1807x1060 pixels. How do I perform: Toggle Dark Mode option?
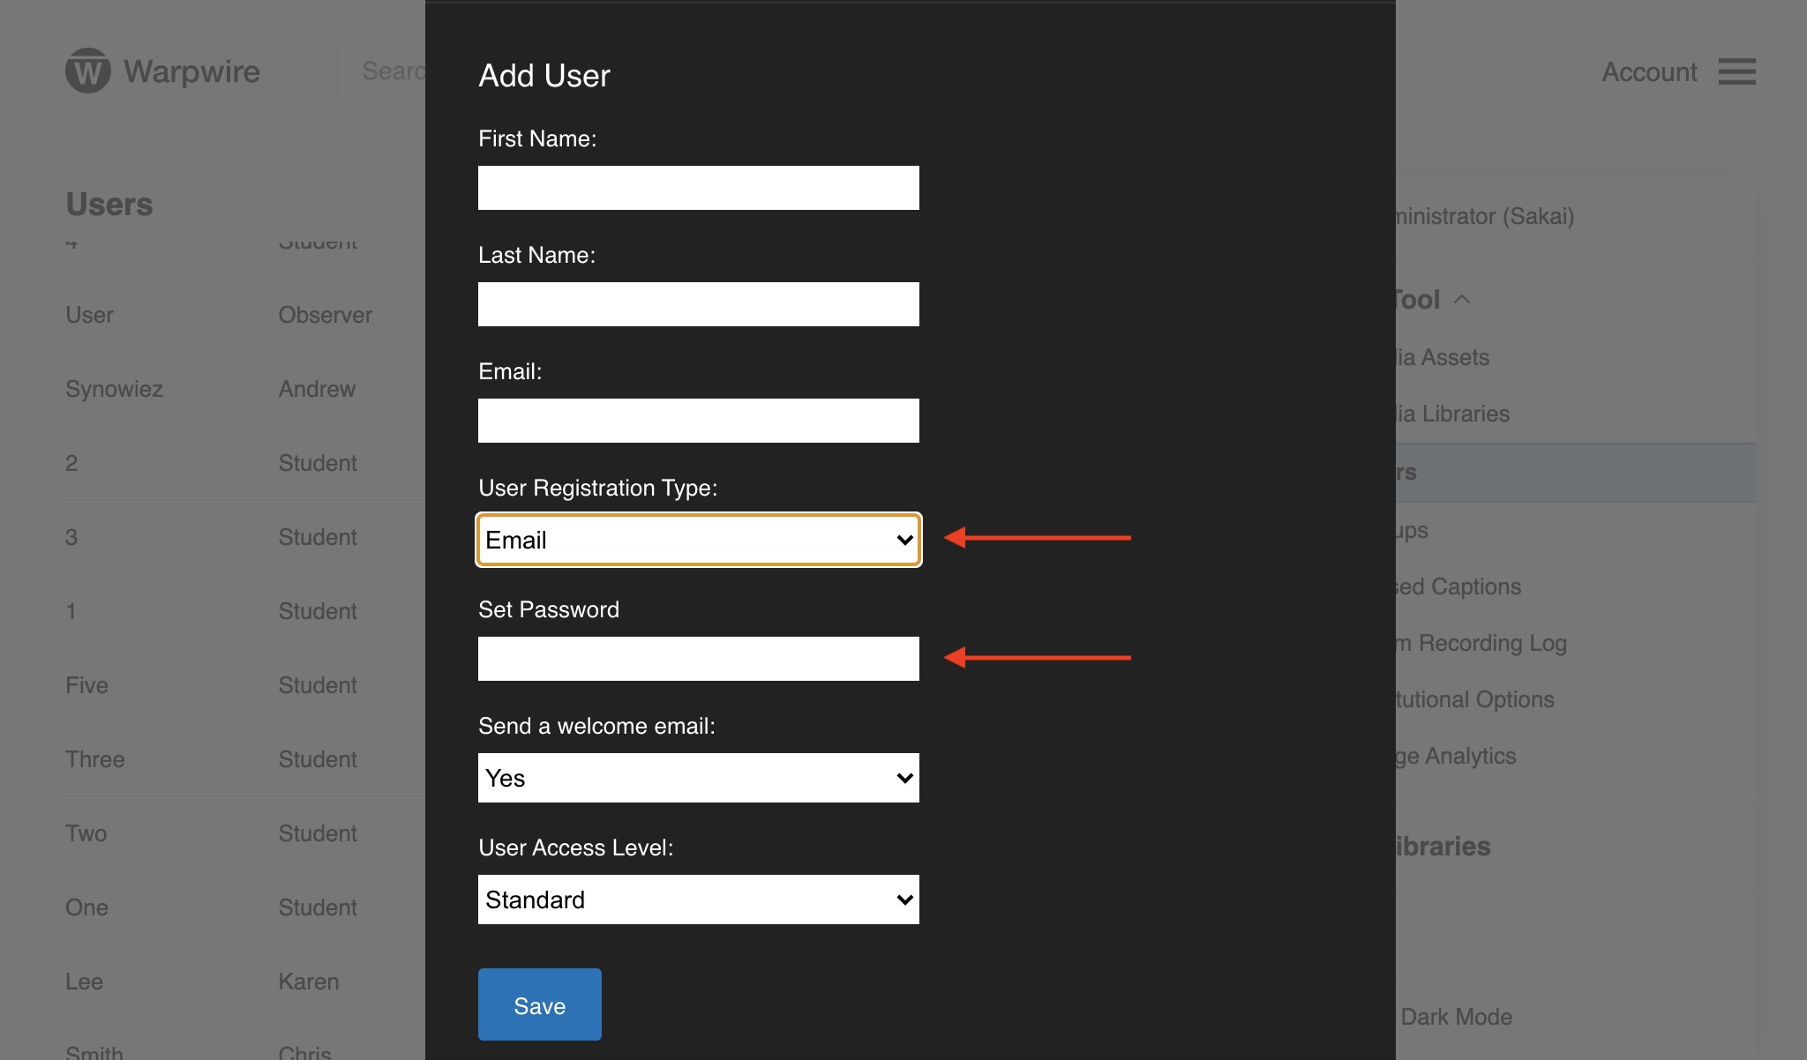point(1456,1017)
